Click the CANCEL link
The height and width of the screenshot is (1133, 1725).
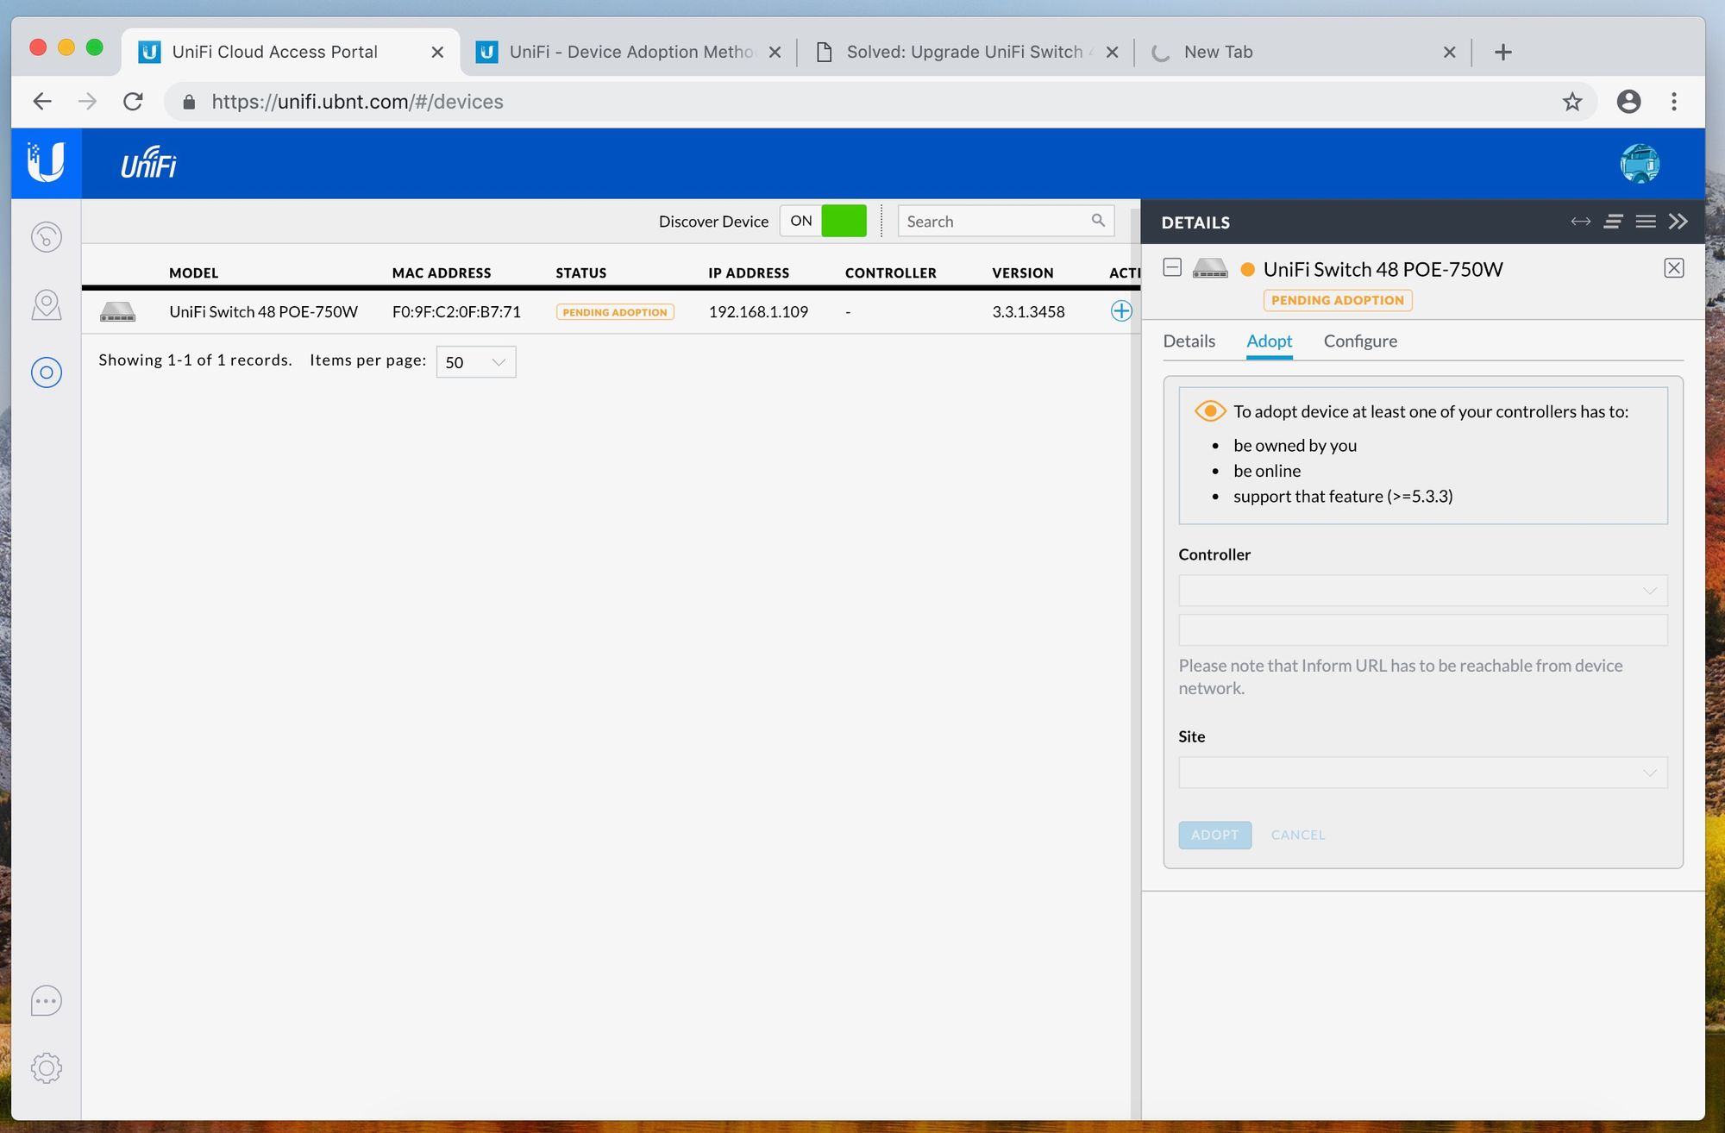coord(1297,835)
